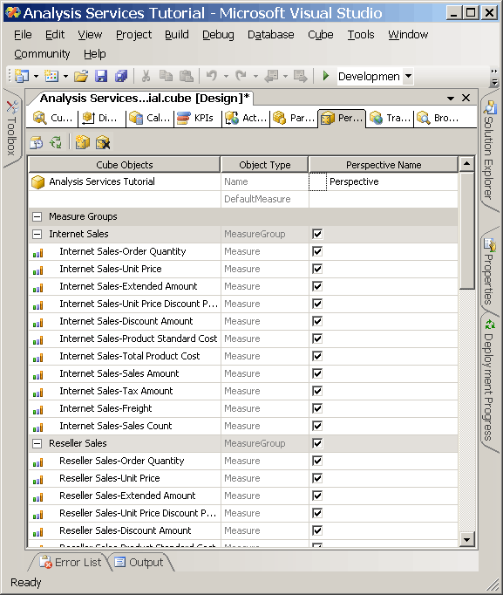Open the Community menu

(42, 54)
